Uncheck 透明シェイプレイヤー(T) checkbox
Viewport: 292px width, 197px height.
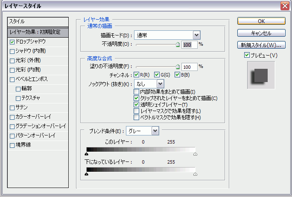pos(136,104)
